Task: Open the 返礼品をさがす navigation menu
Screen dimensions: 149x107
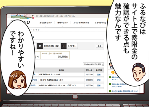Action: click(x=46, y=23)
